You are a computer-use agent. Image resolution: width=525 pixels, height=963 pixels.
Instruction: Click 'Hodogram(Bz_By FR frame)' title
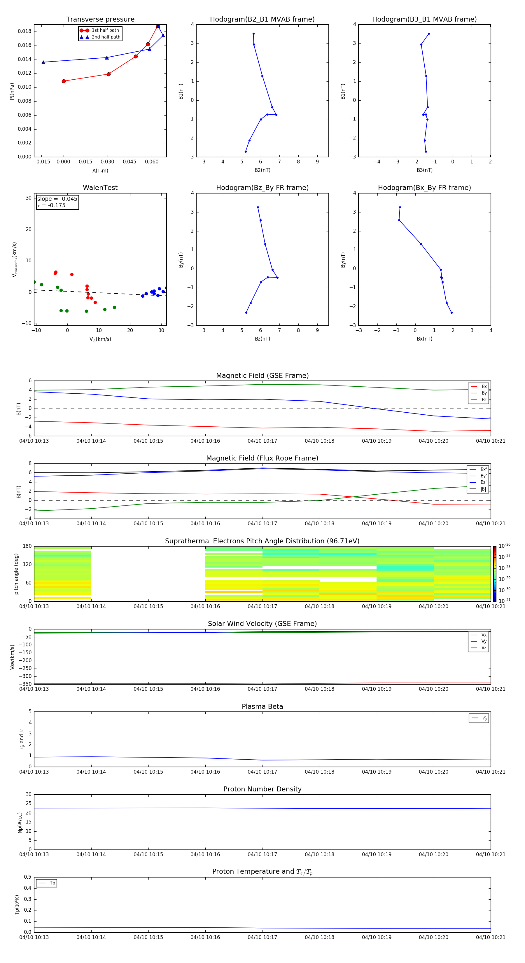(x=262, y=188)
